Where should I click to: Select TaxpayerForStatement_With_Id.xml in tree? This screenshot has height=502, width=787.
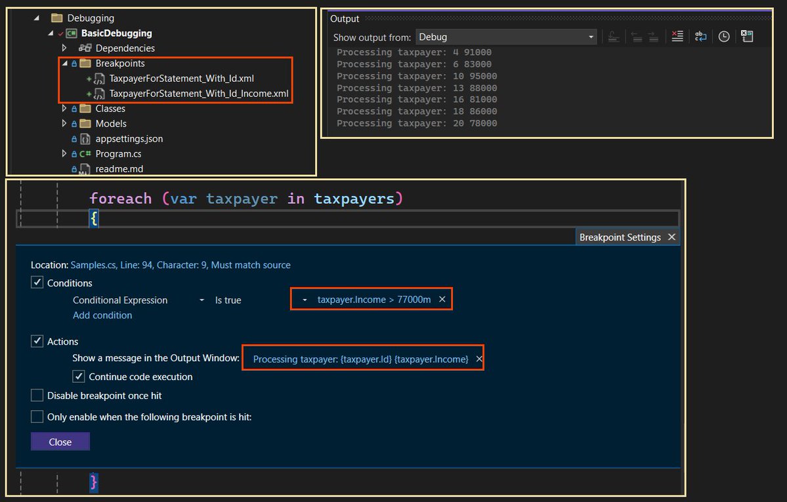point(182,78)
